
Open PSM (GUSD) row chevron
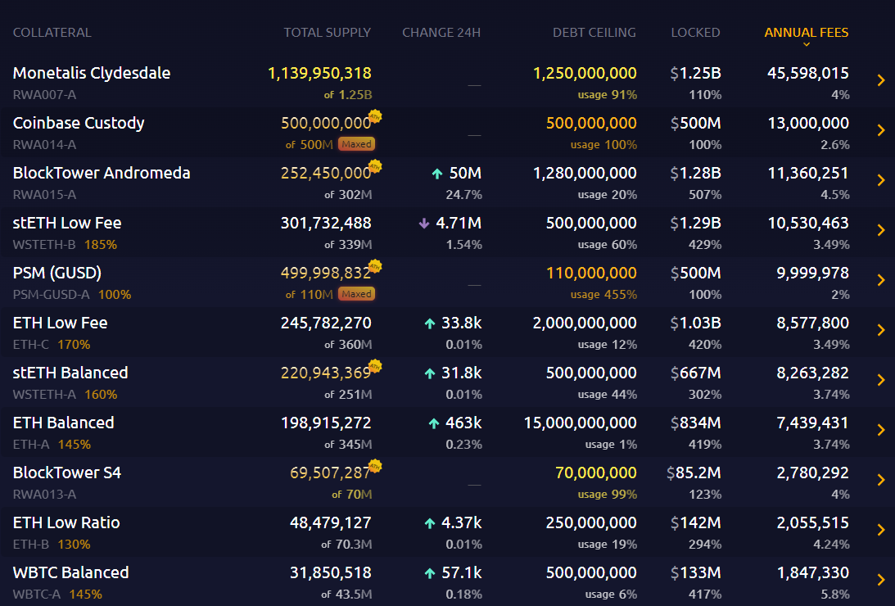point(881,280)
